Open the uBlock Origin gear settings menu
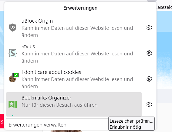The image size is (172, 132). point(149,28)
